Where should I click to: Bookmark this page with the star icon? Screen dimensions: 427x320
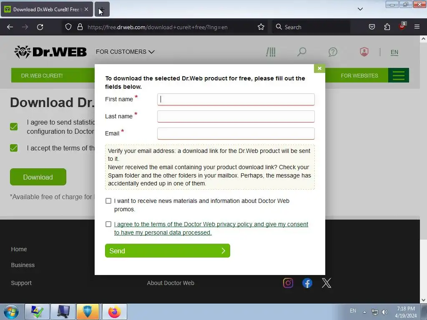click(x=261, y=27)
